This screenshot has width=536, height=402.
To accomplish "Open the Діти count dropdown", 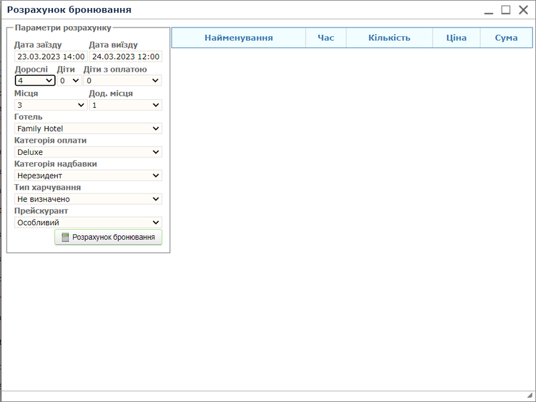I will coord(69,80).
